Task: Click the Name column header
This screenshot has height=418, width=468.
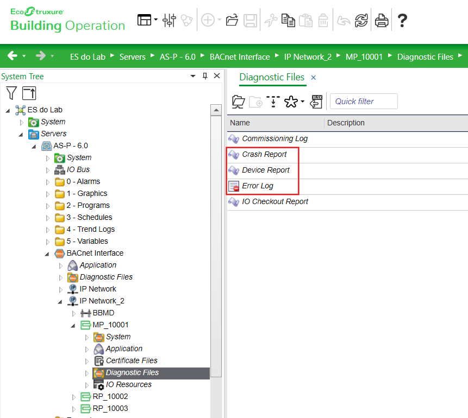Action: tap(276, 123)
